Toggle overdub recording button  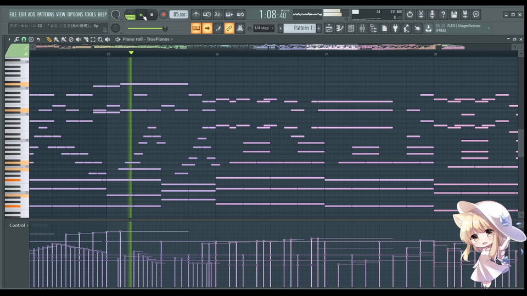[x=229, y=14]
